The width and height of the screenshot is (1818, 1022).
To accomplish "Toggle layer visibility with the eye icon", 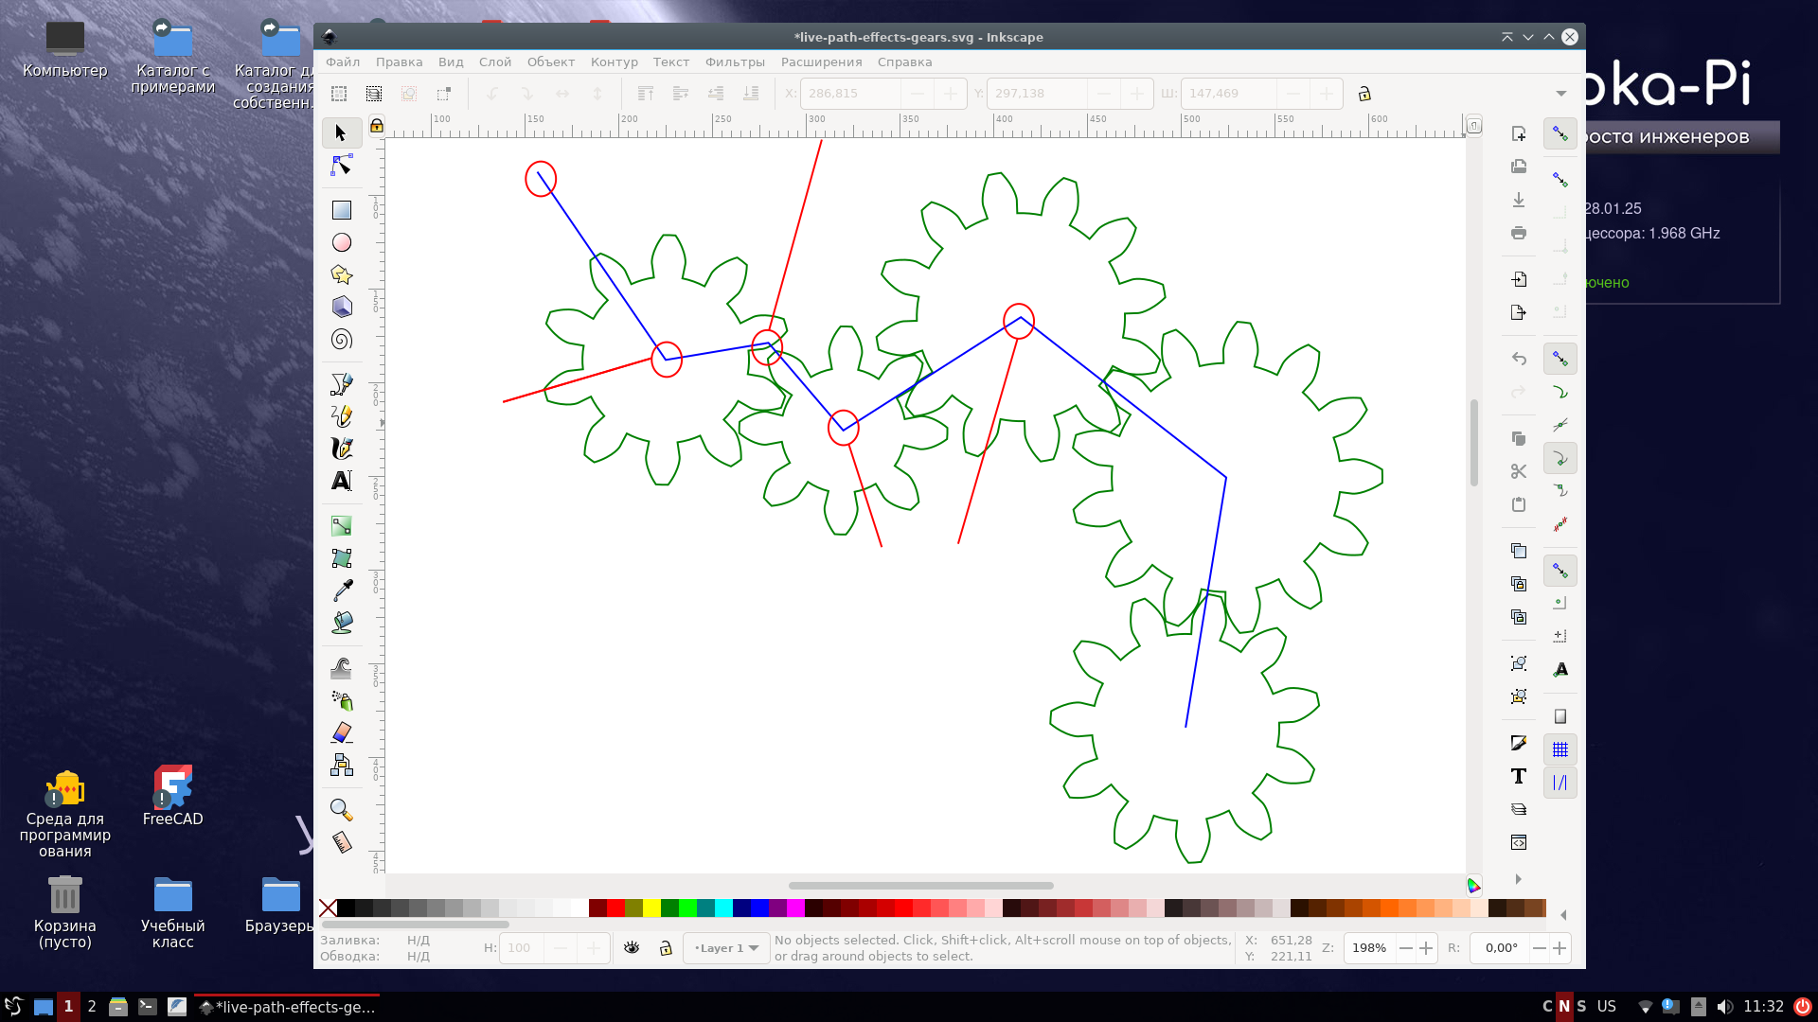I will [x=632, y=947].
